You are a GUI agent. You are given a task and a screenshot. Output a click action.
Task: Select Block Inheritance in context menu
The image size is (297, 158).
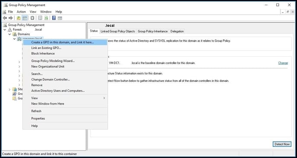point(65,54)
